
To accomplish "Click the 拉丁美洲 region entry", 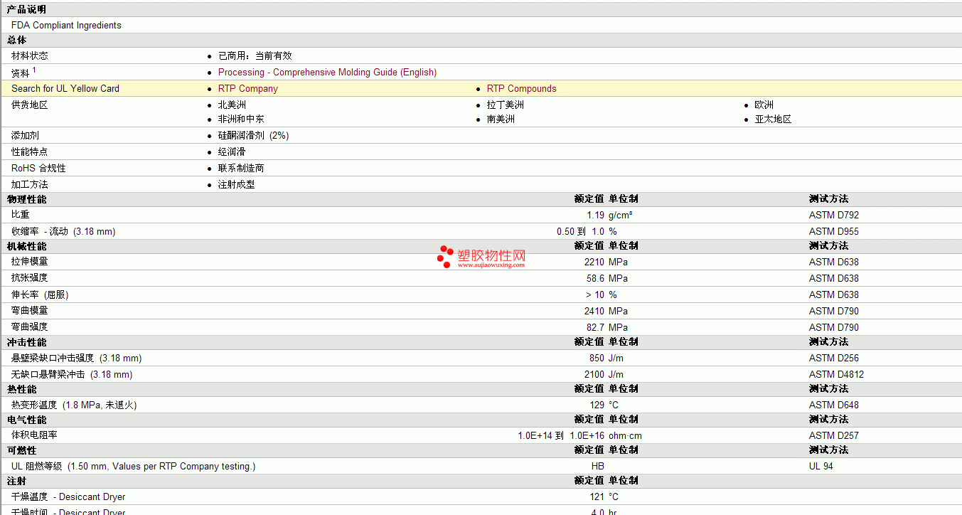I will 506,105.
